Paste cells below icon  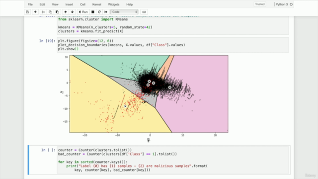pyautogui.click(x=58, y=12)
